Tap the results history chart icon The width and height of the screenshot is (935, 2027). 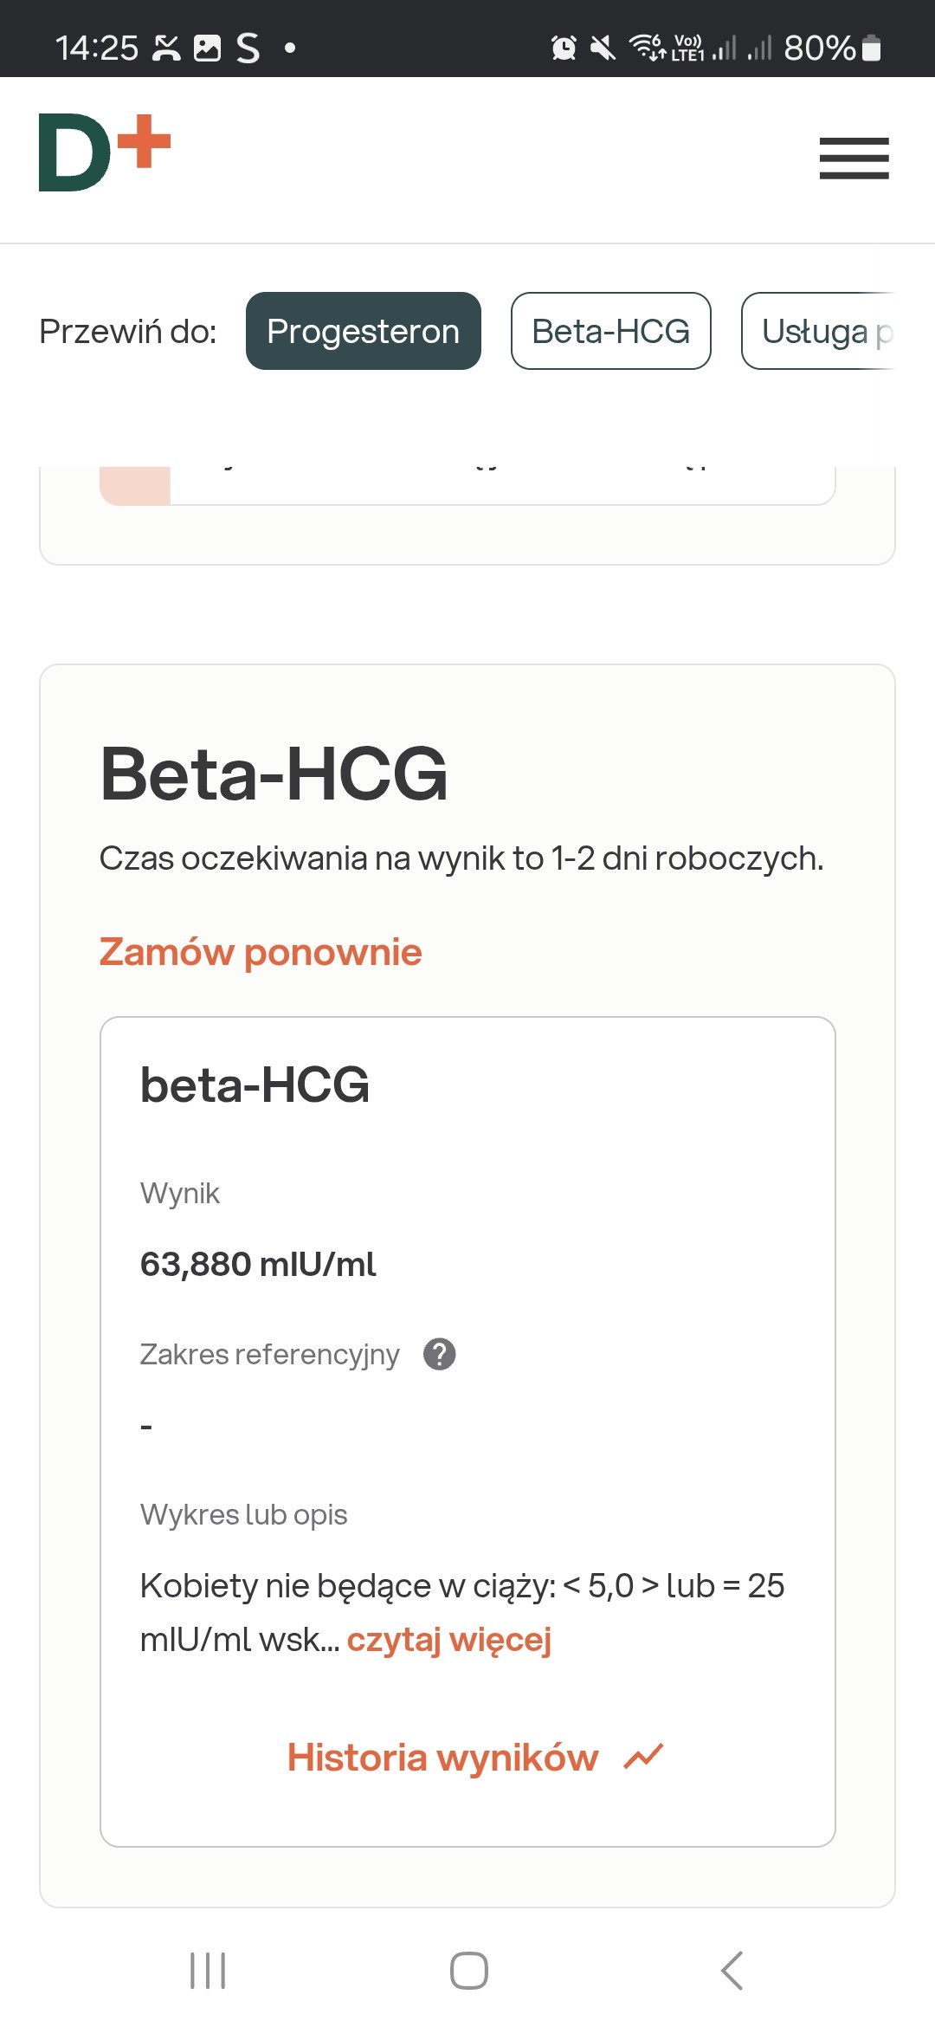(x=643, y=1758)
